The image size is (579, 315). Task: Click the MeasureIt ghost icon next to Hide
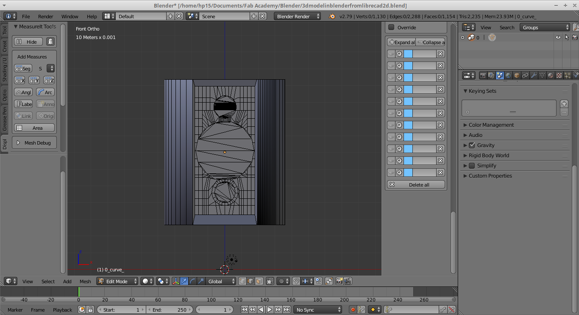coord(50,42)
